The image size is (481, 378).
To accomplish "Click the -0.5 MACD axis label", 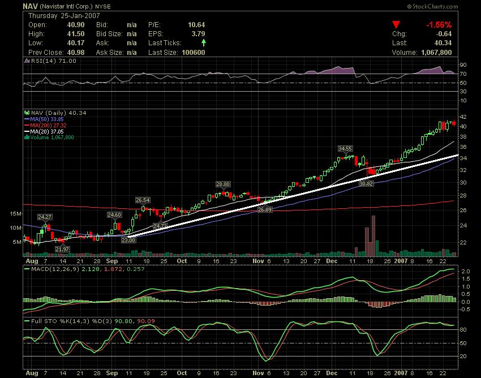I will (465, 310).
